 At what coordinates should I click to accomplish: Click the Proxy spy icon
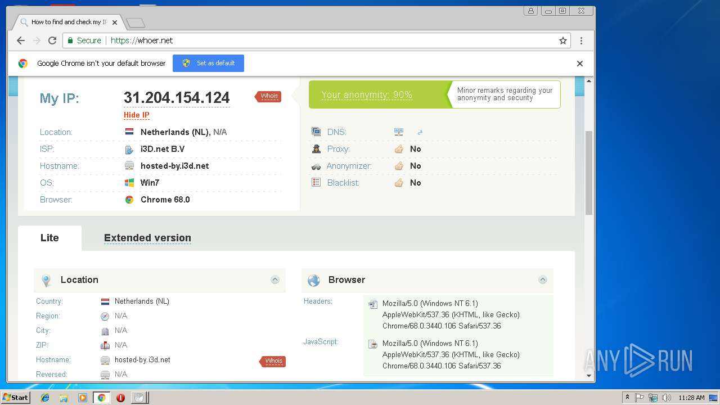pyautogui.click(x=316, y=149)
